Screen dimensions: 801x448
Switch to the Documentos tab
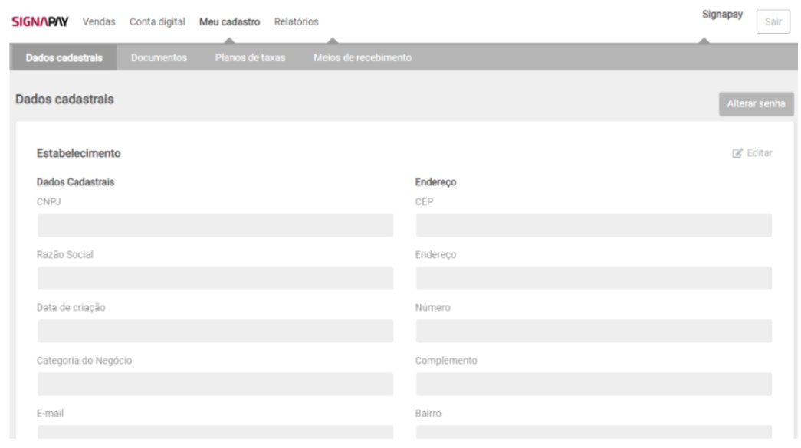pyautogui.click(x=159, y=58)
